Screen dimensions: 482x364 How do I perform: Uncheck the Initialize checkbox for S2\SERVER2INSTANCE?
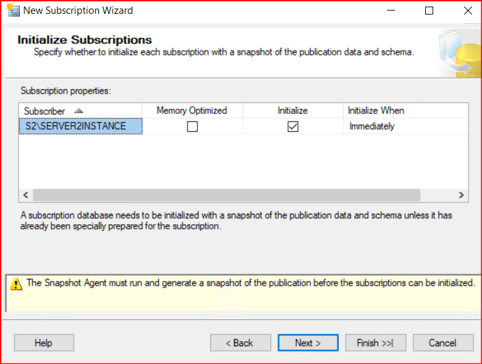coord(293,127)
